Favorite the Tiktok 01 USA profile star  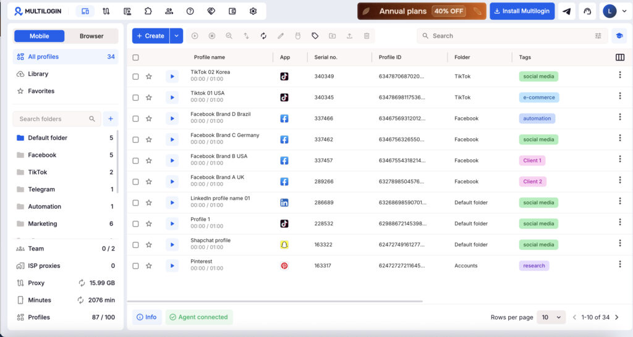(149, 97)
